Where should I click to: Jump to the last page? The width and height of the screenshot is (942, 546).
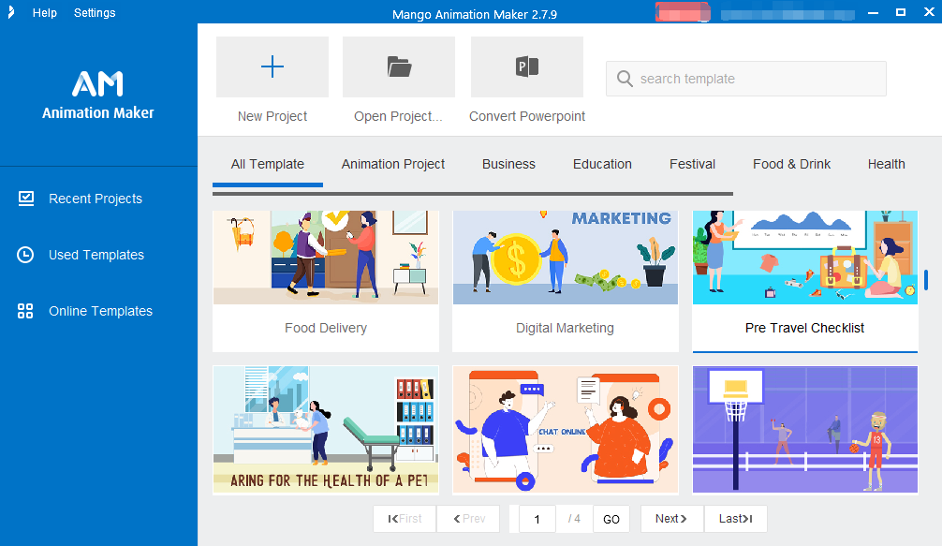735,518
